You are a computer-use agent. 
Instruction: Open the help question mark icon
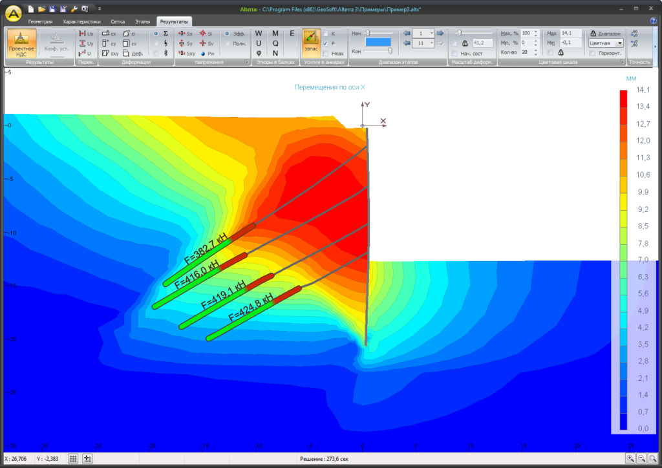point(652,21)
